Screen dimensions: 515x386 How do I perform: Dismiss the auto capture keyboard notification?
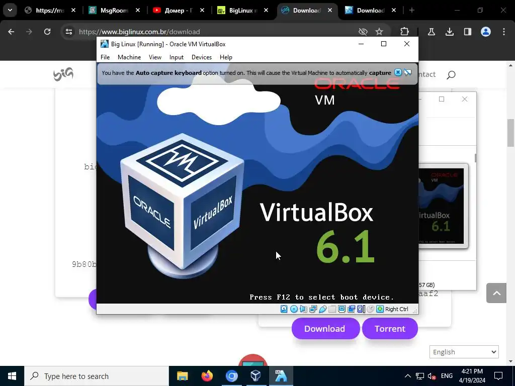[x=398, y=72]
